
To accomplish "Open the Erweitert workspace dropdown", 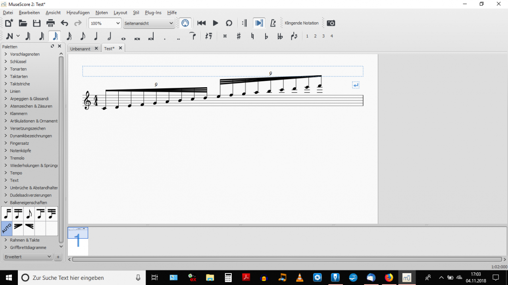I will click(28, 257).
